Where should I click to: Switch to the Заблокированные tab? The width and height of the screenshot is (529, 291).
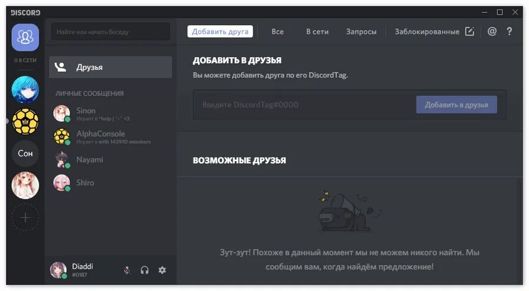[x=427, y=31]
